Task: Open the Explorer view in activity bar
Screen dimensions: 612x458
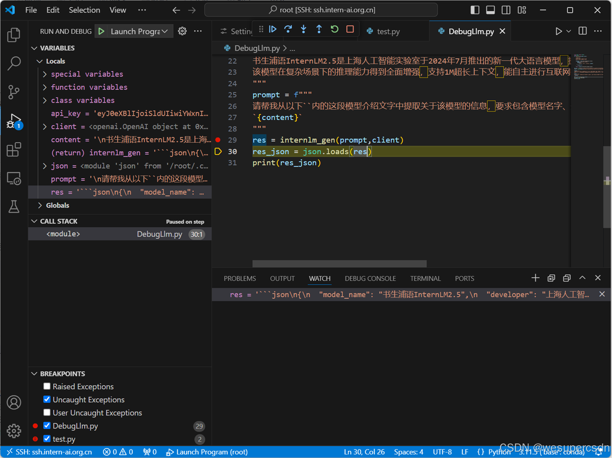Action: coord(14,35)
